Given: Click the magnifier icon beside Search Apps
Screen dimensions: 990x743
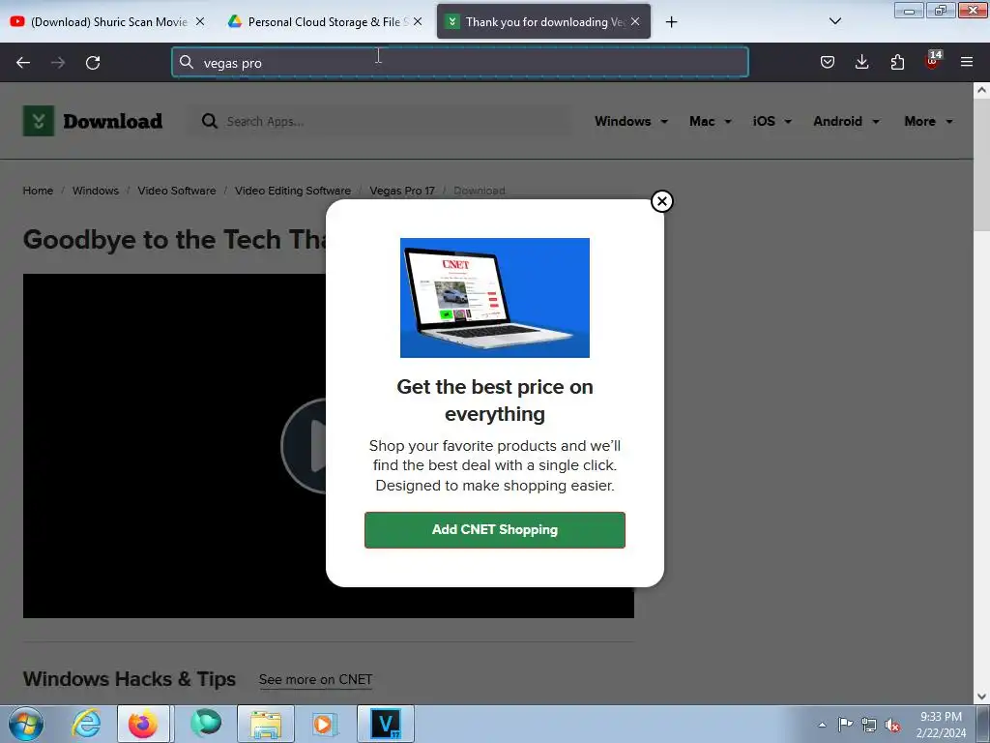Looking at the screenshot, I should [x=210, y=121].
